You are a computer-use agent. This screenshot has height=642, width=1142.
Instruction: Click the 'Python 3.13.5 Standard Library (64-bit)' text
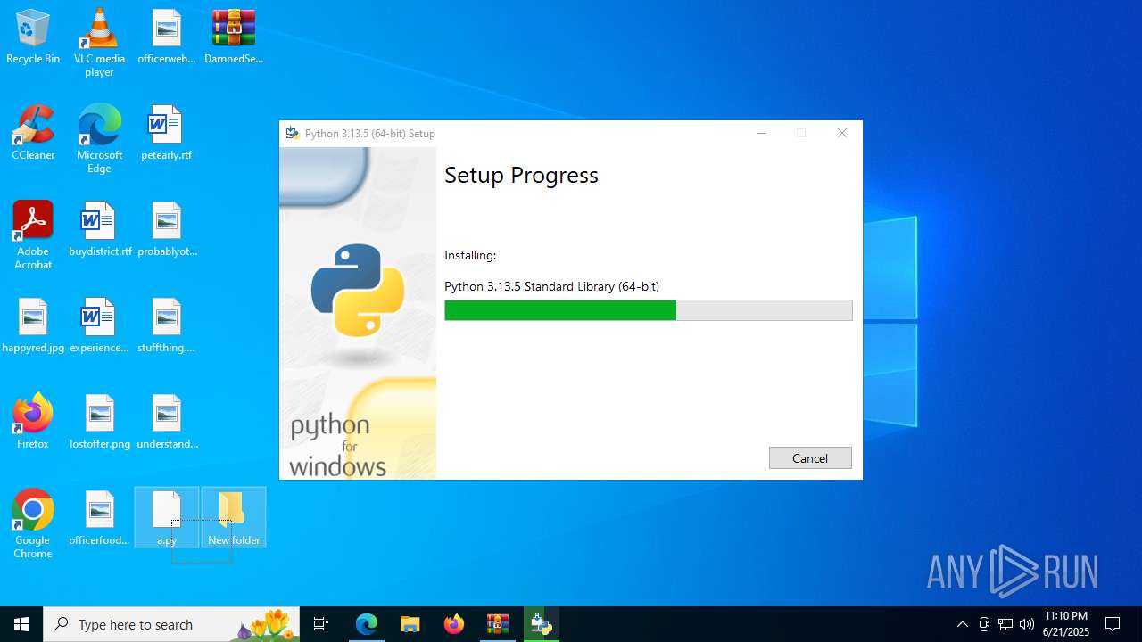click(551, 286)
